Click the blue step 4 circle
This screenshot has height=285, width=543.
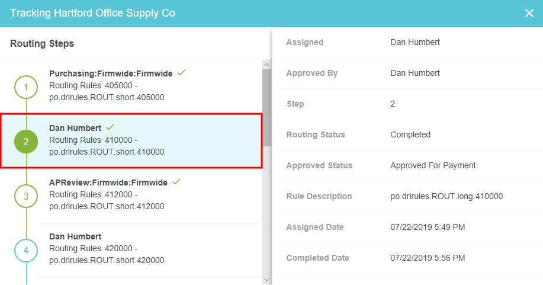point(26,250)
